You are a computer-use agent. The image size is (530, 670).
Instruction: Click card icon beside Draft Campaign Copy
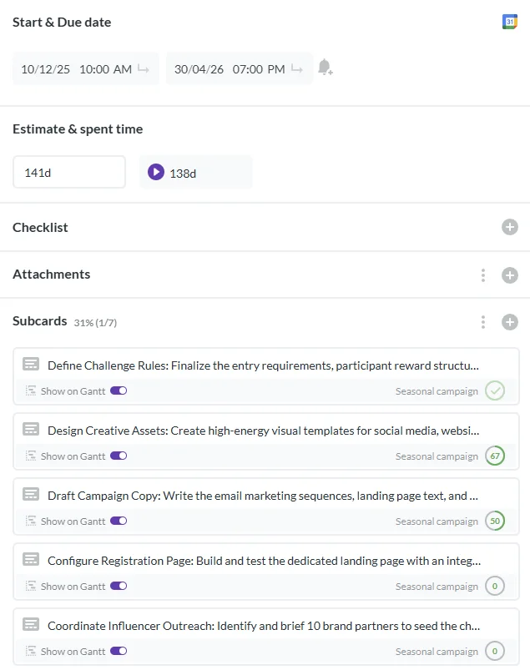point(31,494)
